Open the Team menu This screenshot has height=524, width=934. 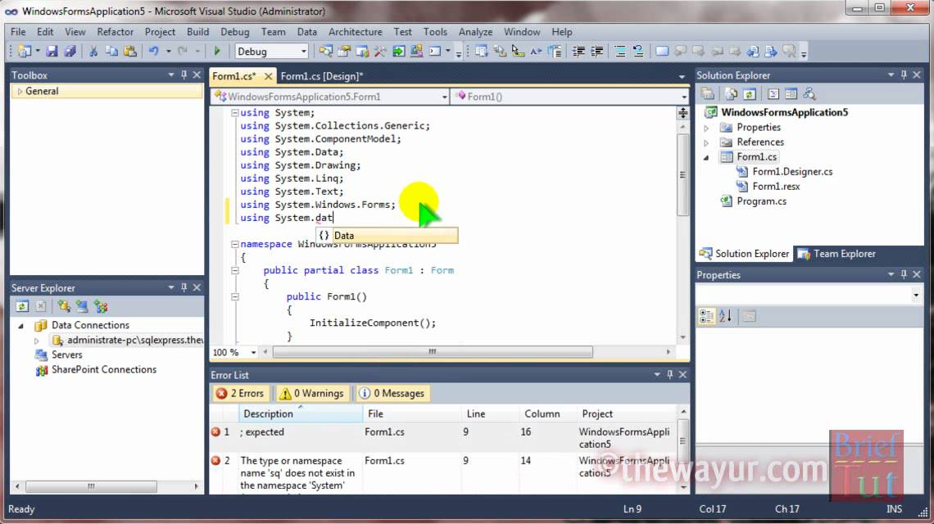pos(273,32)
